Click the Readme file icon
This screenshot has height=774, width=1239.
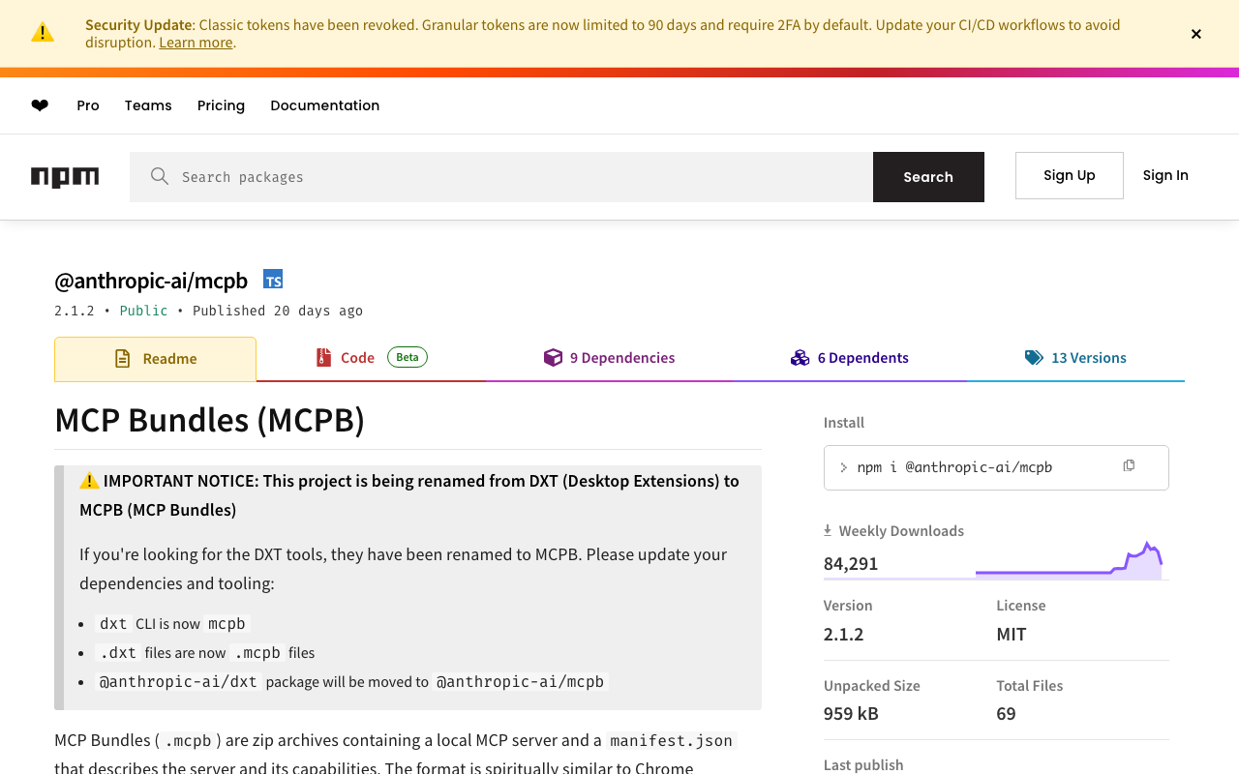click(122, 359)
